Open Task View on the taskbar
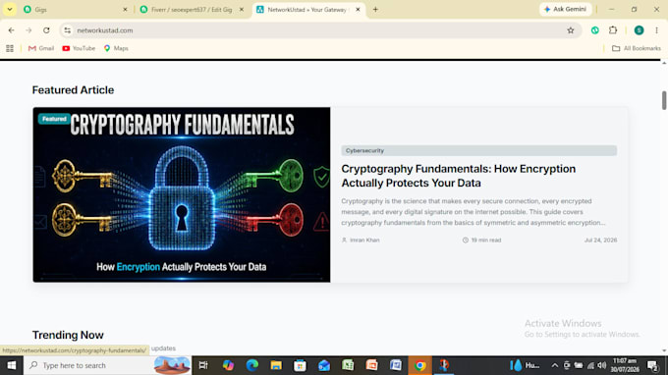The height and width of the screenshot is (375, 668). click(203, 365)
